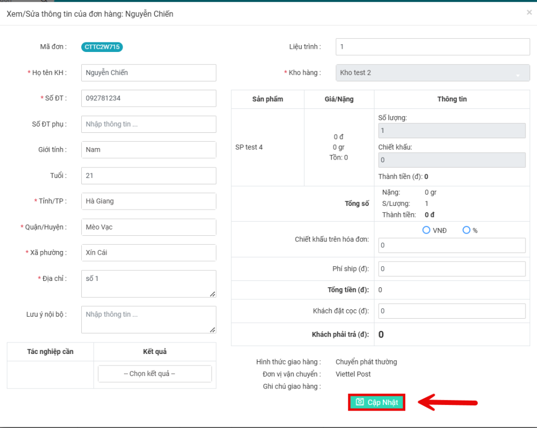Focus the Số ĐT phone number field
The width and height of the screenshot is (537, 428).
click(149, 98)
